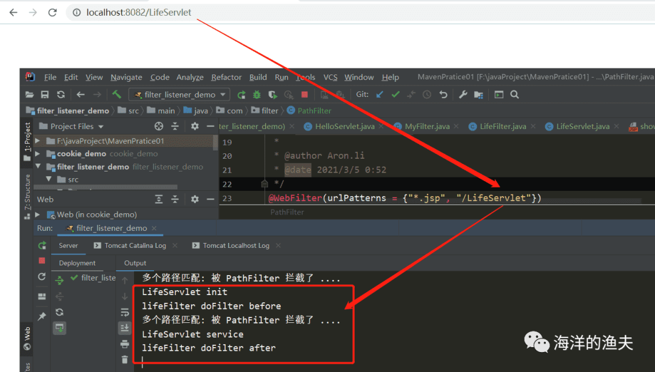Screen dimensions: 655x372
Task: Click the Run with Coverage icon
Action: (272, 95)
